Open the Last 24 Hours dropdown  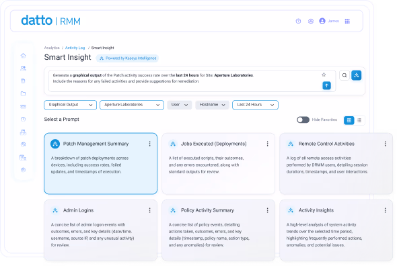point(255,105)
